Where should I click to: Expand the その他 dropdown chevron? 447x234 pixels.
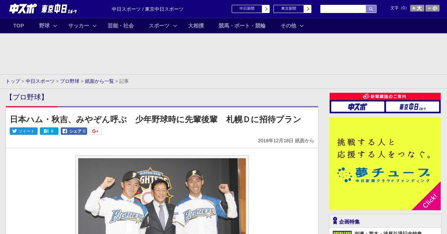point(302,26)
